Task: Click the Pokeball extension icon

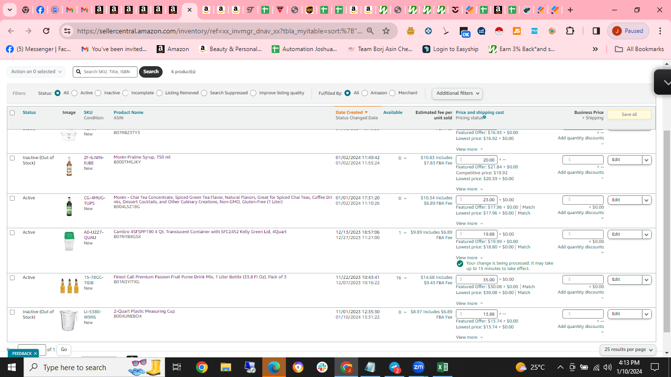Action: tap(499, 31)
